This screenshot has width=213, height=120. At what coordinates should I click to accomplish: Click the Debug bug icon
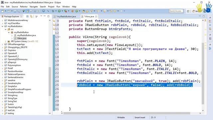53,11
